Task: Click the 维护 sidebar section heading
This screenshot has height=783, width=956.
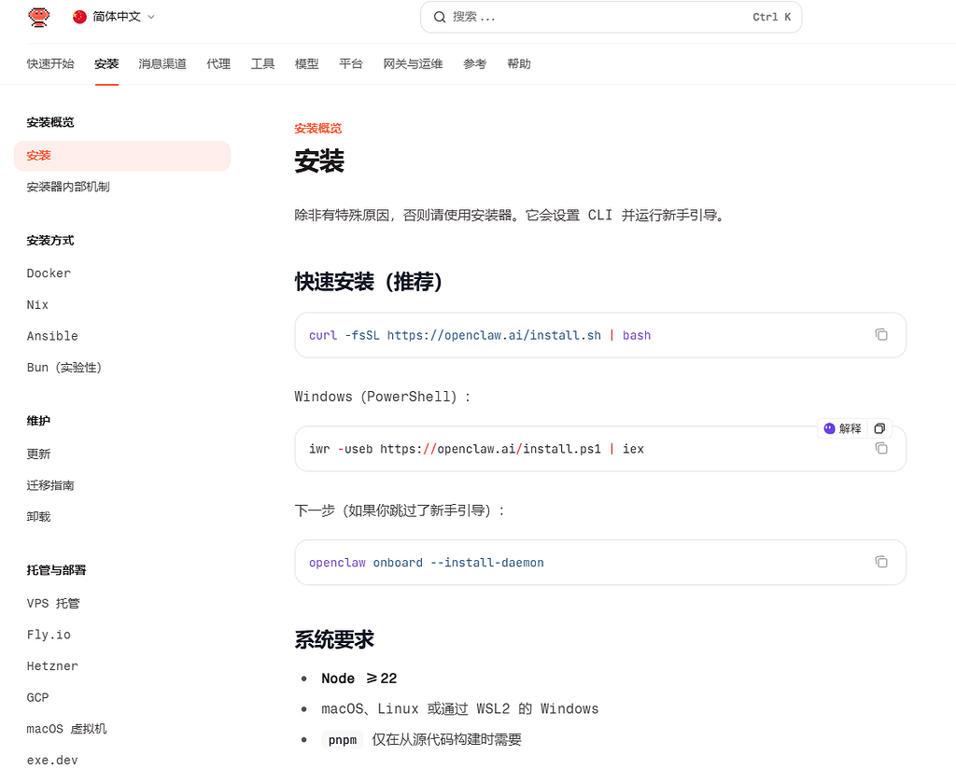Action: click(38, 421)
